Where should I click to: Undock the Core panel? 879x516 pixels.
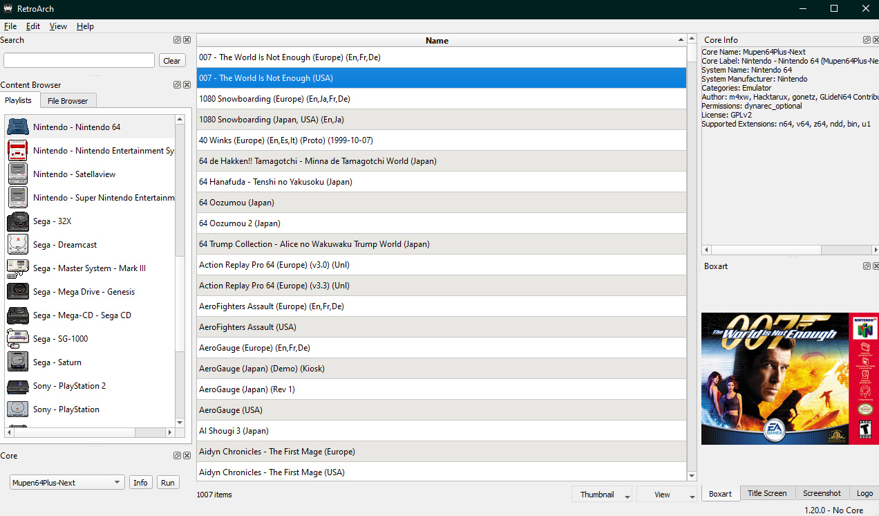177,456
